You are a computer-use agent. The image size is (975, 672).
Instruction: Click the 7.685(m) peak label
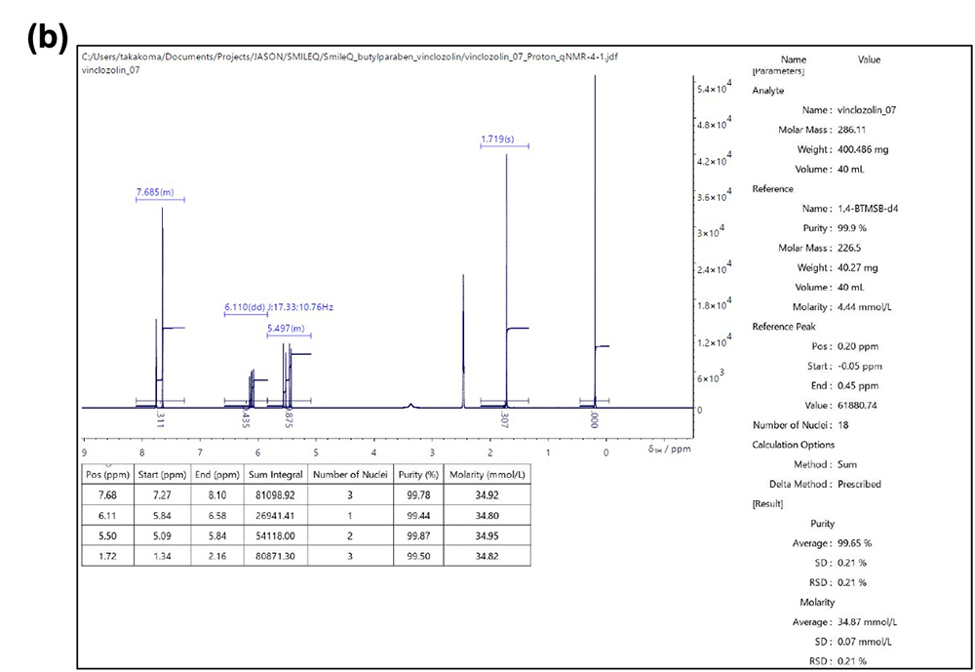coord(155,191)
